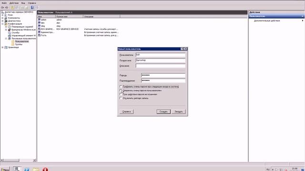Click the Opera taskbar icon
Screen dimensions: 305x171
[x=45, y=169]
